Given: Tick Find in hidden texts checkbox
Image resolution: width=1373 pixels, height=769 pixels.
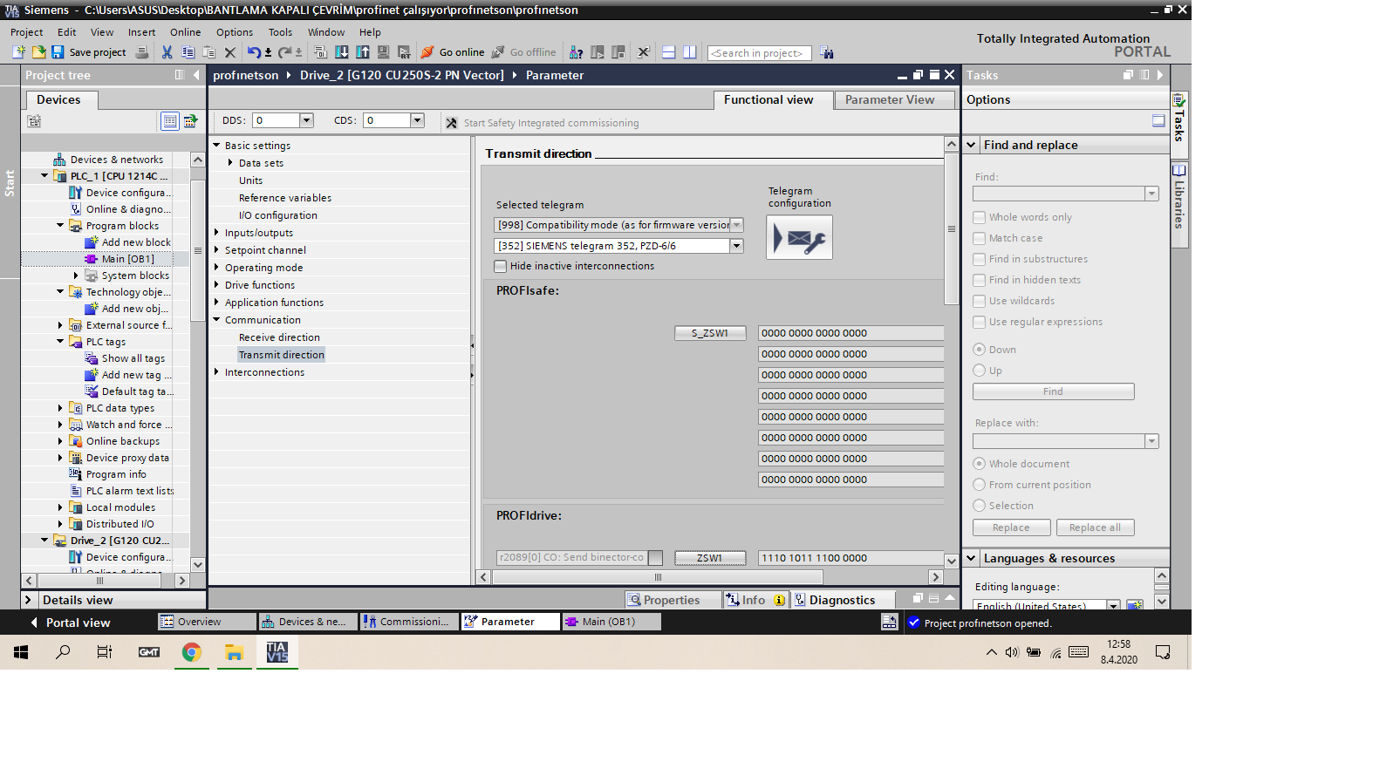Looking at the screenshot, I should coord(980,280).
